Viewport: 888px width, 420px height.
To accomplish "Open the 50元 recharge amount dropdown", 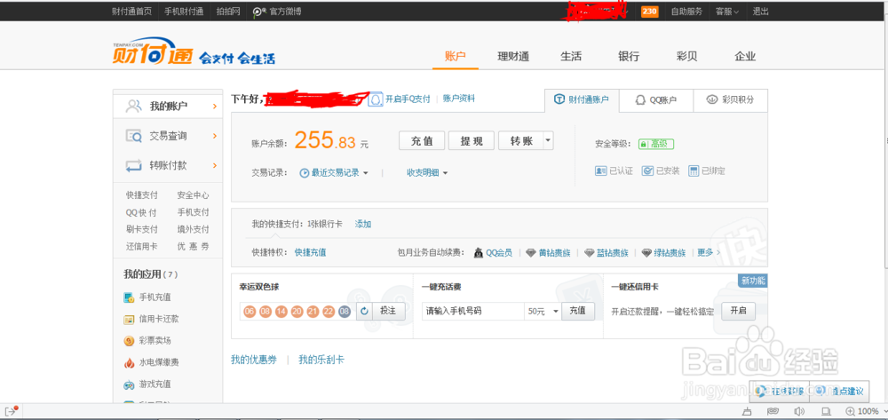I will click(556, 312).
